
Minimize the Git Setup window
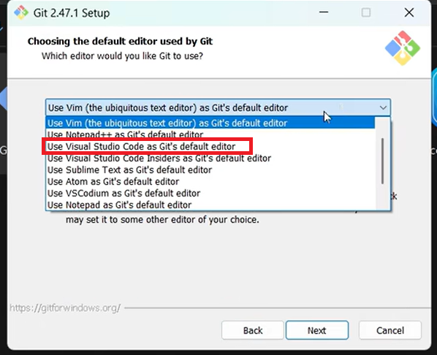[324, 12]
